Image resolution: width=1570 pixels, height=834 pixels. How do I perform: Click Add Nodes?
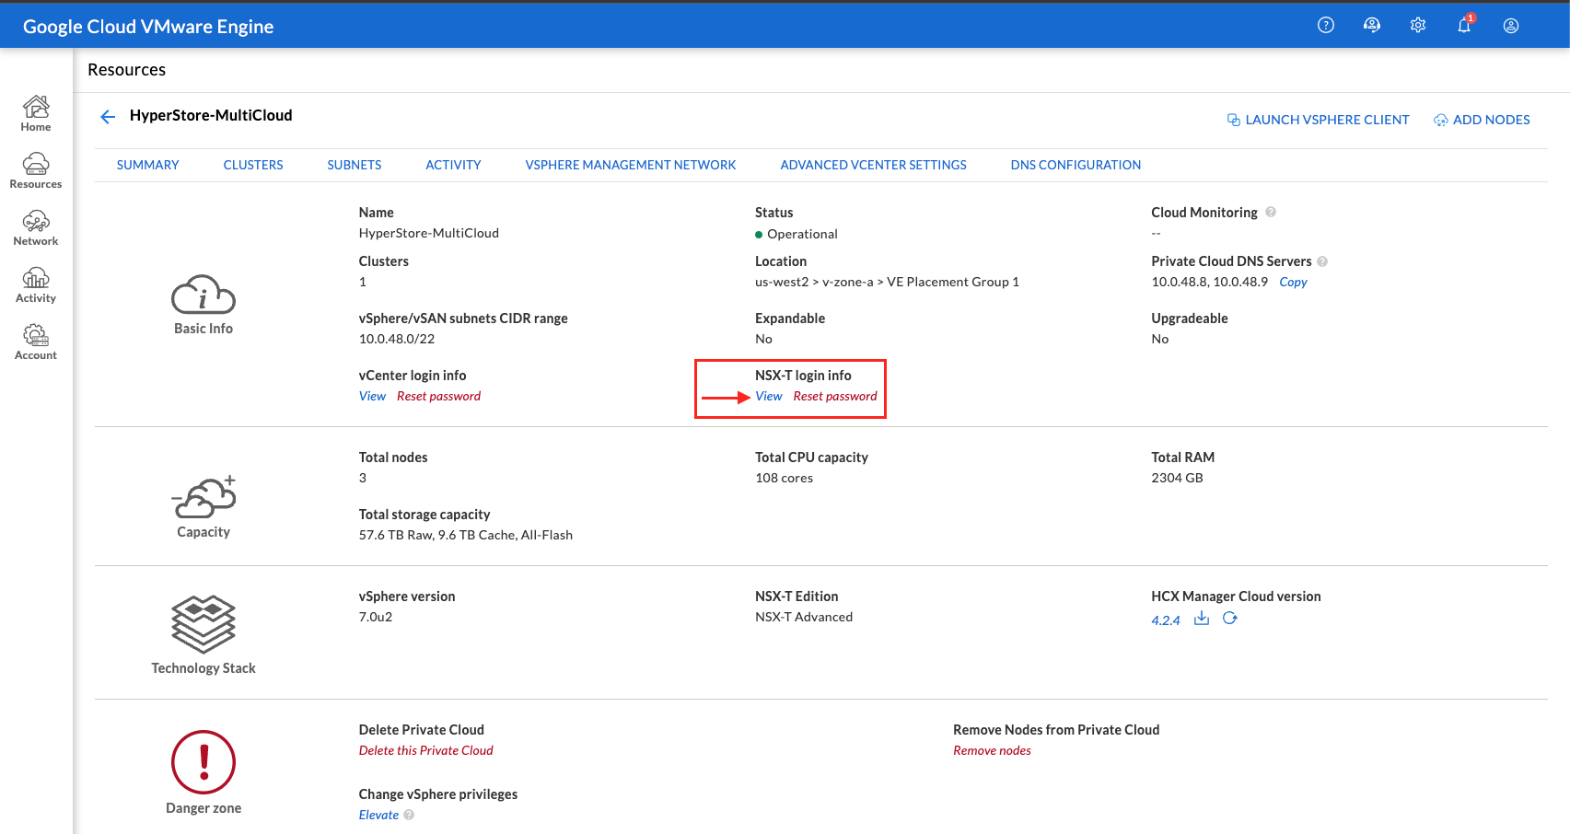pos(1482,120)
